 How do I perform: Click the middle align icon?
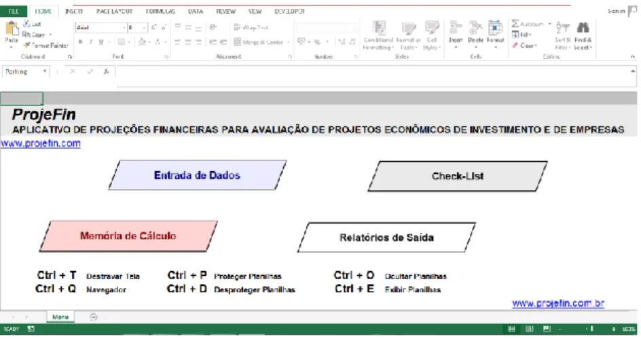188,27
